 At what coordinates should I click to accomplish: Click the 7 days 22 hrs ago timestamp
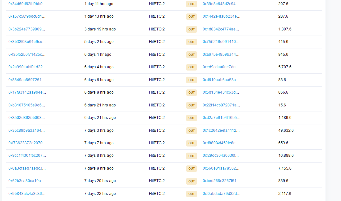[100, 194]
